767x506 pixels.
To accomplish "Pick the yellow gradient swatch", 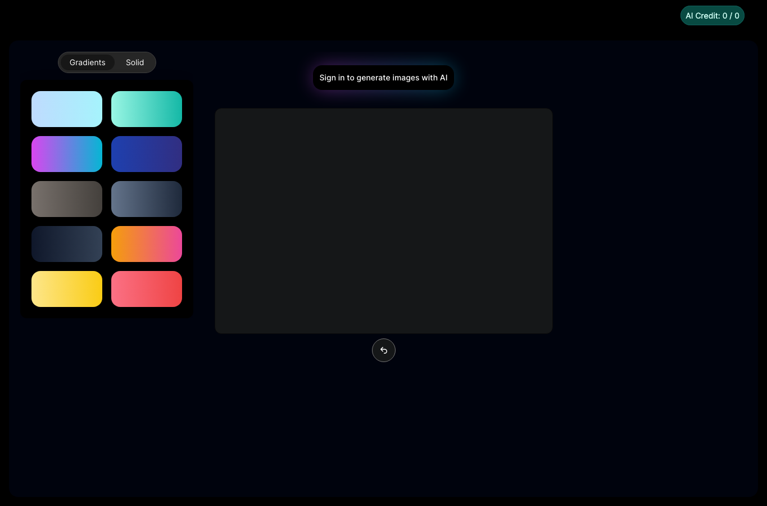I will pos(67,289).
